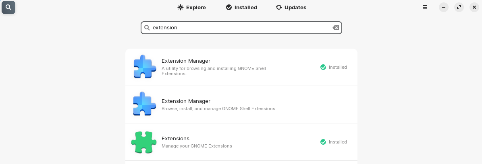Close the Software window
The width and height of the screenshot is (482, 164).
click(474, 7)
